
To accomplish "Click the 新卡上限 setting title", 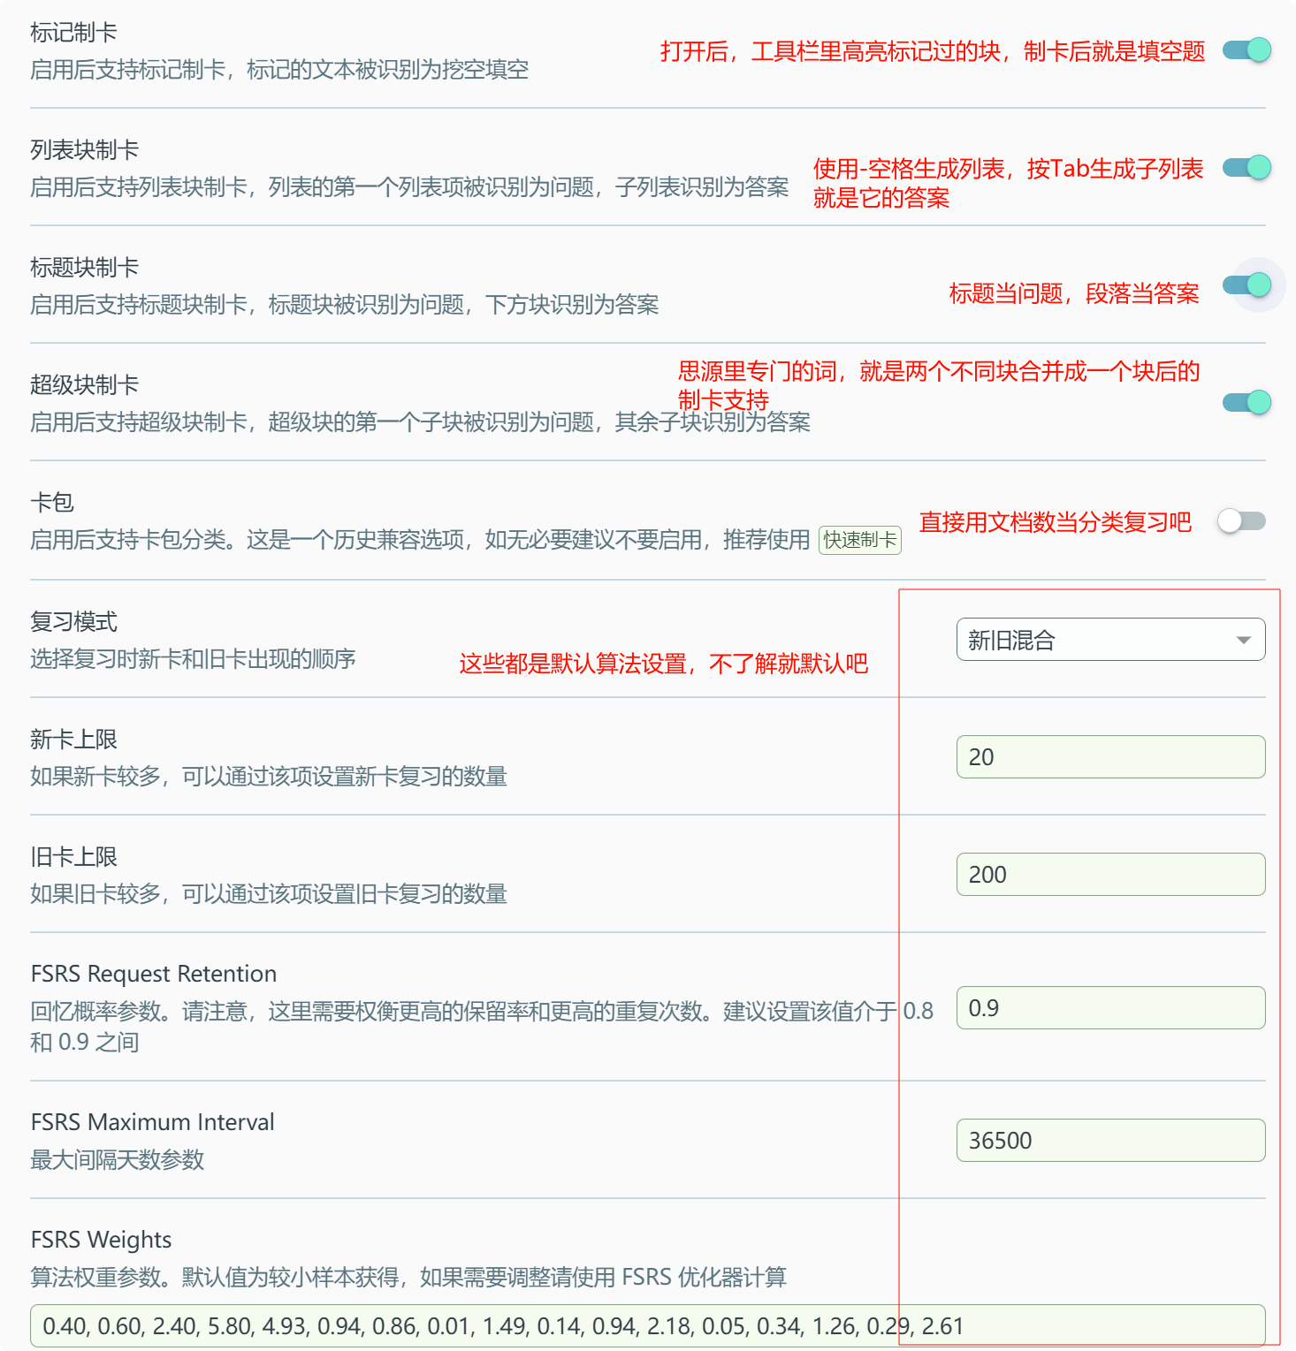I will 73,740.
